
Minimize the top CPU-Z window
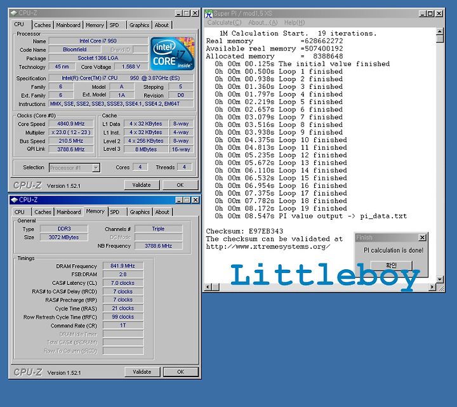(x=178, y=13)
